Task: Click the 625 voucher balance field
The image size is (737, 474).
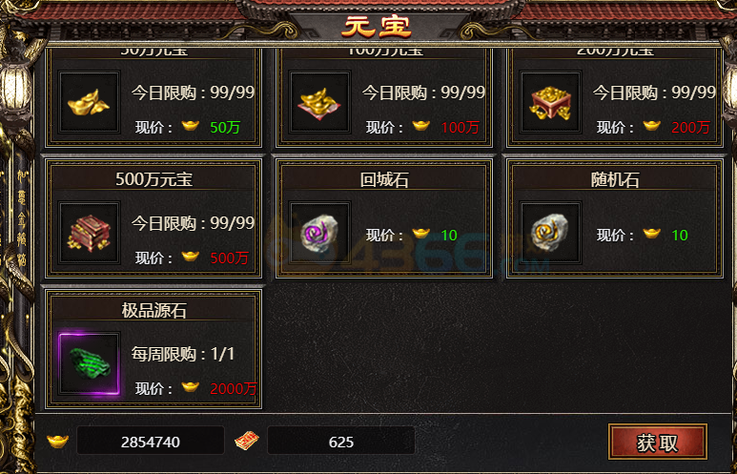Action: click(x=340, y=441)
